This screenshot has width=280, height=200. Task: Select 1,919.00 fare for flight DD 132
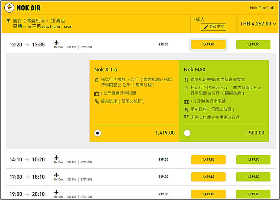pyautogui.click(x=253, y=45)
